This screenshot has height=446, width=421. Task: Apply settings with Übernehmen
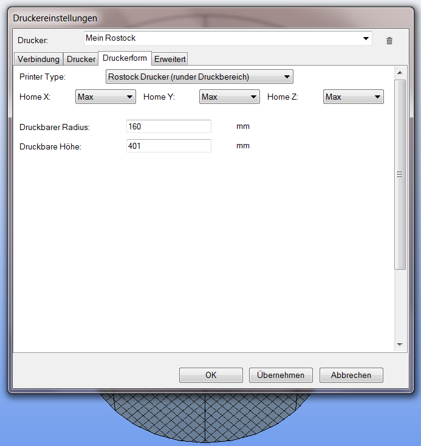click(x=281, y=375)
